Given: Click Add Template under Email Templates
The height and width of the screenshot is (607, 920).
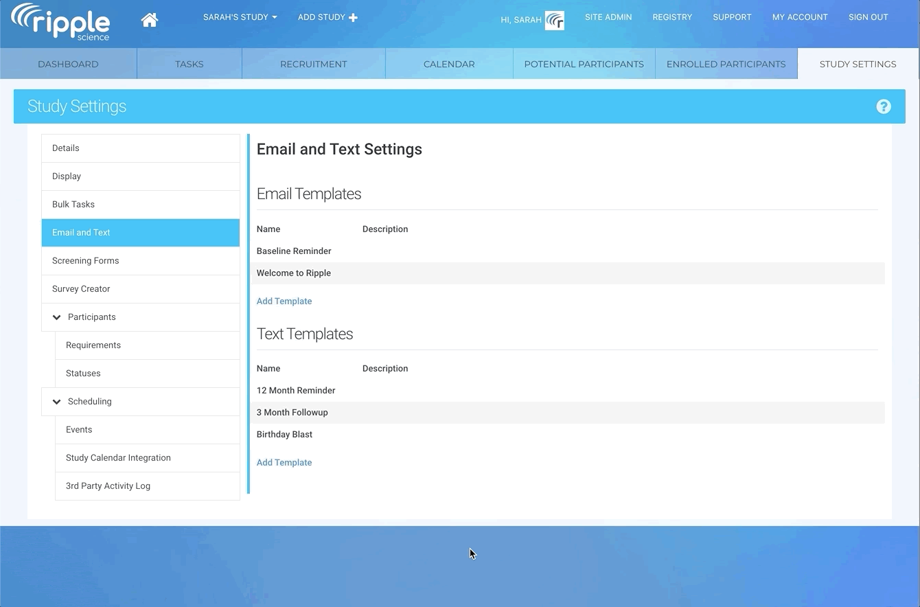Looking at the screenshot, I should click(284, 301).
